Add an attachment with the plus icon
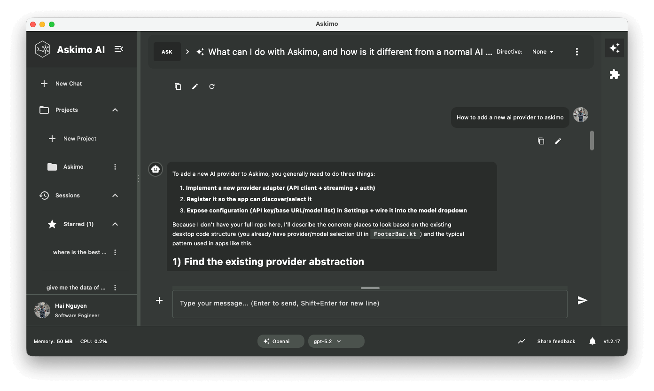This screenshot has width=654, height=391. 159,300
